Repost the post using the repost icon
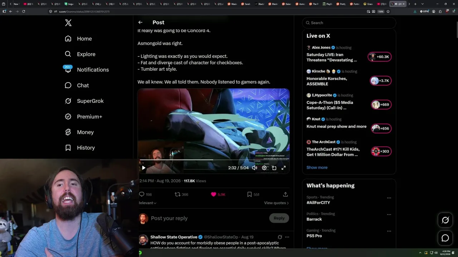This screenshot has height=257, width=458. 177,194
